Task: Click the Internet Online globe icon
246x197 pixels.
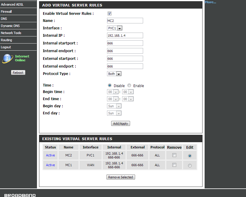Action: point(7,58)
